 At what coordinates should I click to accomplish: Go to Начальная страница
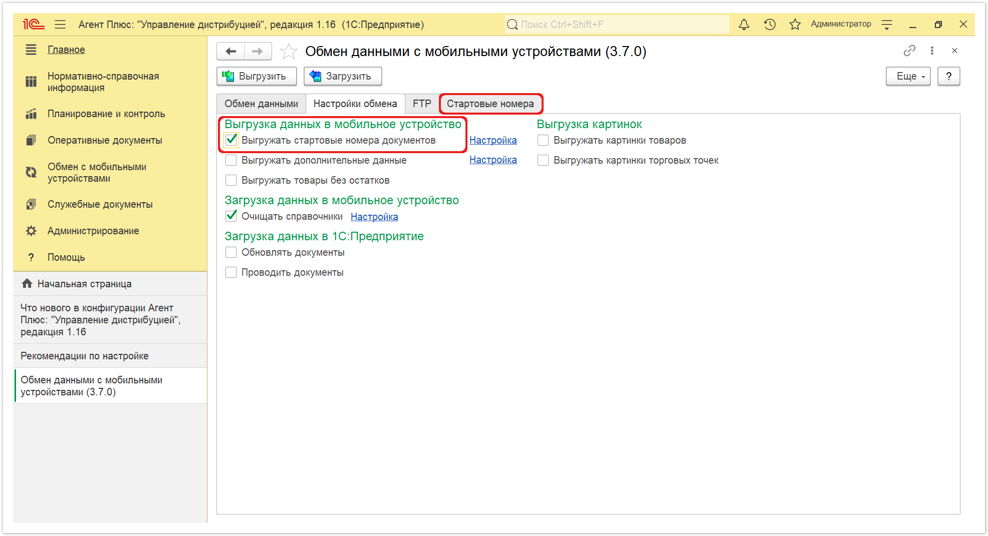[x=110, y=284]
